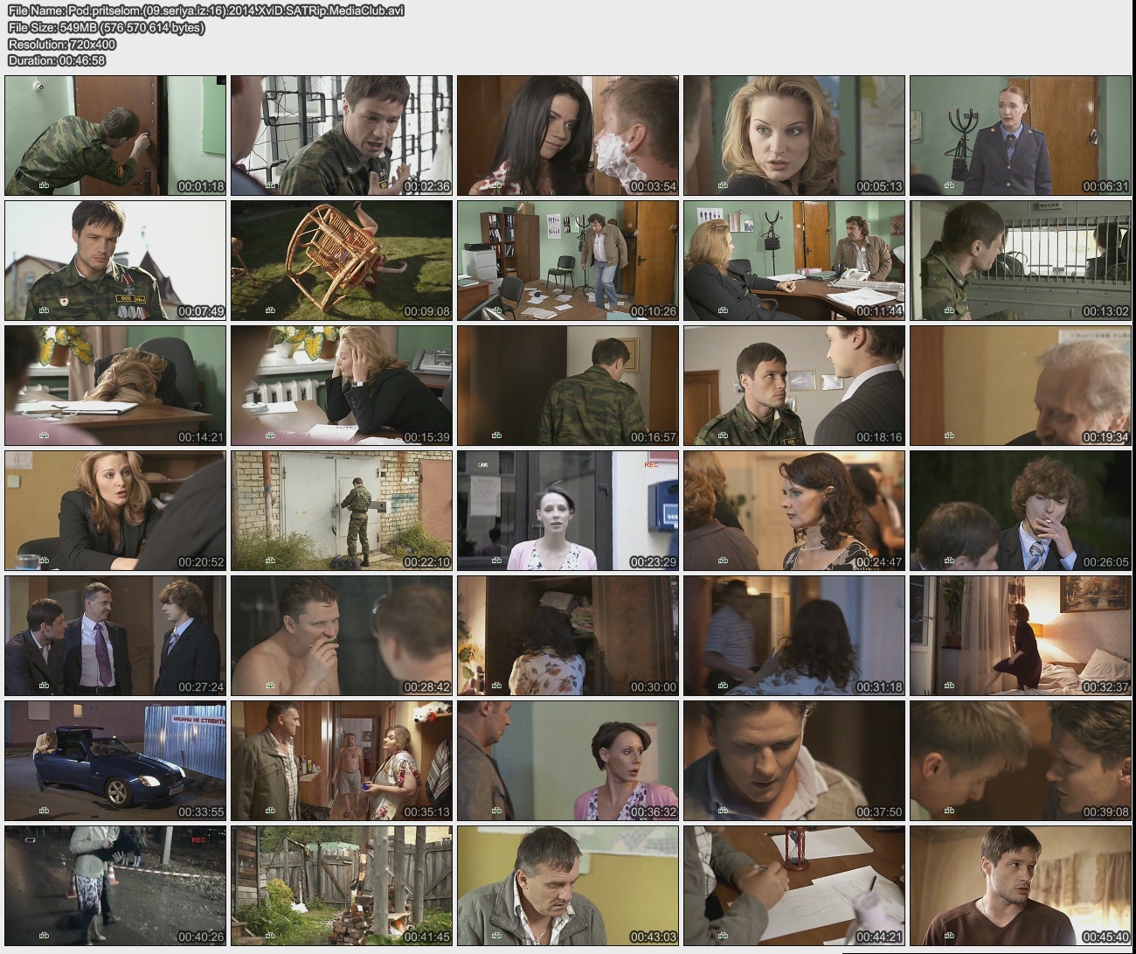Select the three men in suits frame
The width and height of the screenshot is (1136, 954).
115,636
